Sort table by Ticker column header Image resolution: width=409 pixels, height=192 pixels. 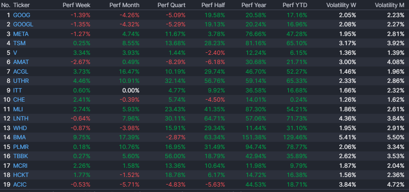[21, 5]
